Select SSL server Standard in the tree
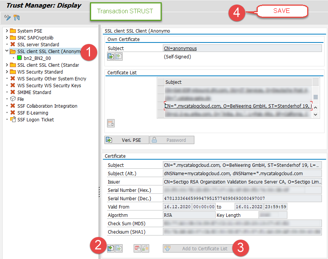Screen dimensions: 328x259 tap(38, 44)
